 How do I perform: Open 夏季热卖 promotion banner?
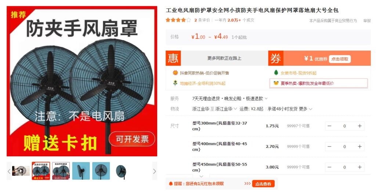pyautogui.click(x=318, y=83)
